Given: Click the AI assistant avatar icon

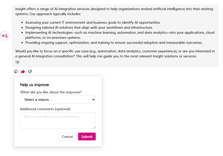Looking at the screenshot, I should tap(5, 36).
